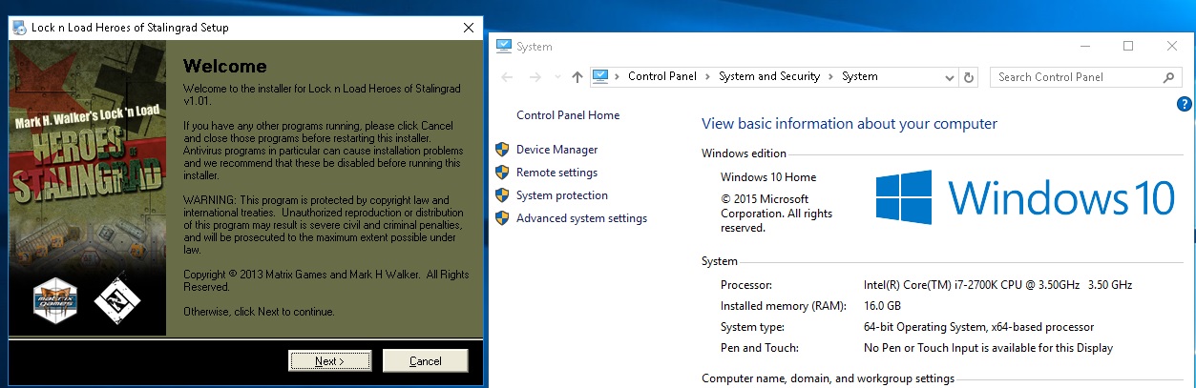The height and width of the screenshot is (388, 1196).
Task: Expand chevron before Control Panel breadcrumb
Action: pos(618,76)
